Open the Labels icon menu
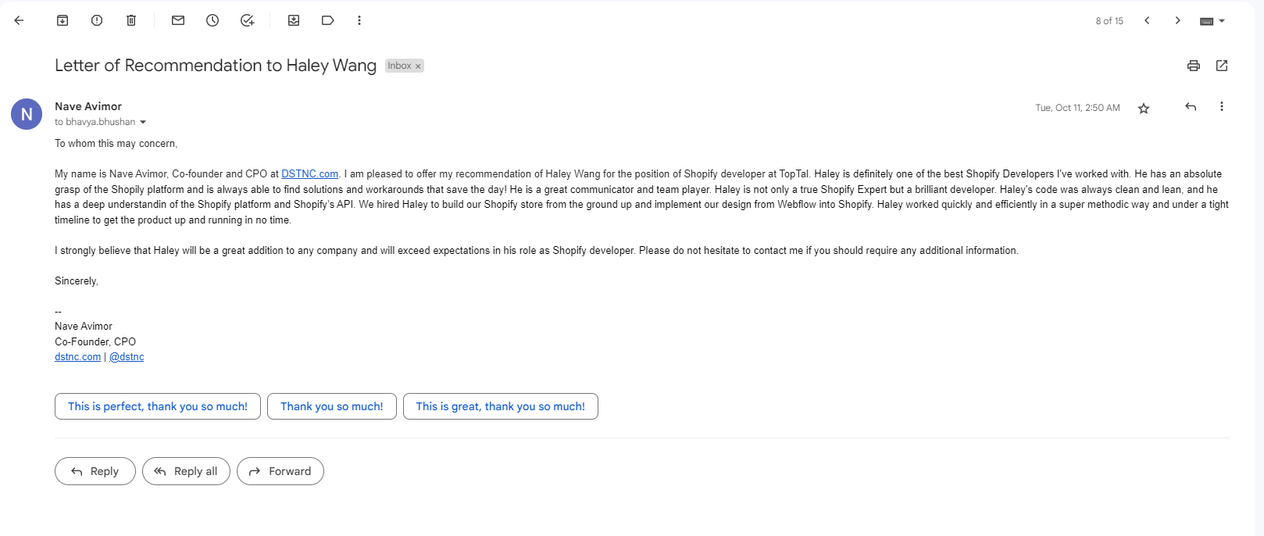1264x536 pixels. coord(328,20)
